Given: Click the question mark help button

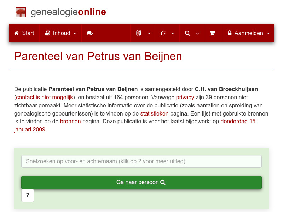Looking at the screenshot, I should point(28,195).
